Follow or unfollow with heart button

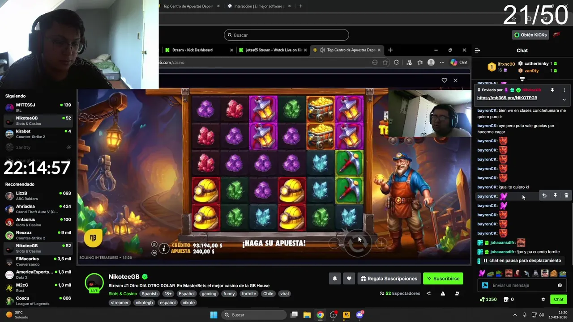click(x=349, y=279)
